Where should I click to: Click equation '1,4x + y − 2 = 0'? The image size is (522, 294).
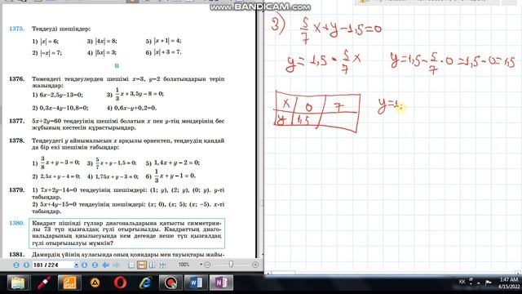pyautogui.click(x=177, y=163)
